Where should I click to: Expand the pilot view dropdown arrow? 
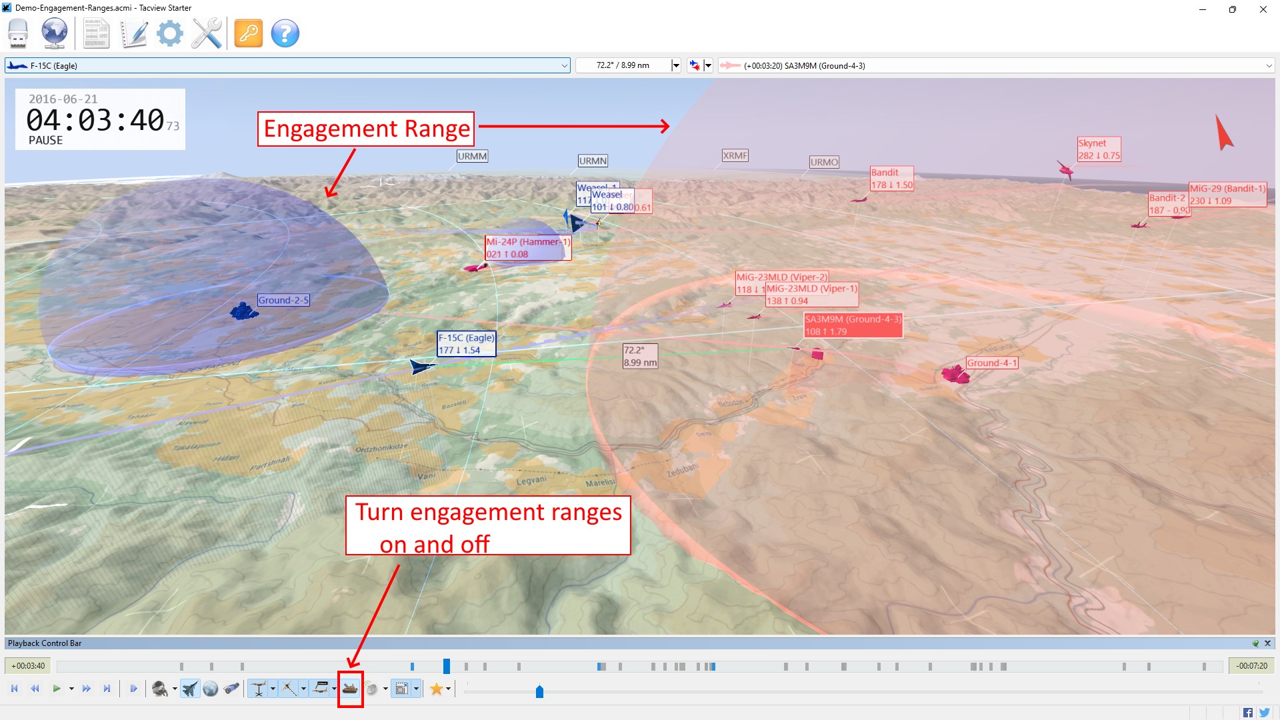pyautogui.click(x=175, y=689)
